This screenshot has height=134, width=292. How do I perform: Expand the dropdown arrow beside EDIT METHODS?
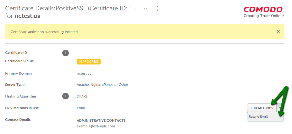click(x=280, y=108)
